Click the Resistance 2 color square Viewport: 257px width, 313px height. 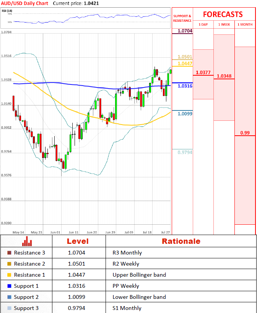tap(9, 264)
